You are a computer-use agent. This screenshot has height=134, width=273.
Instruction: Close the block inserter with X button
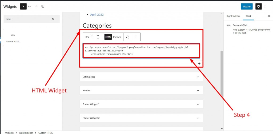[x=23, y=6]
